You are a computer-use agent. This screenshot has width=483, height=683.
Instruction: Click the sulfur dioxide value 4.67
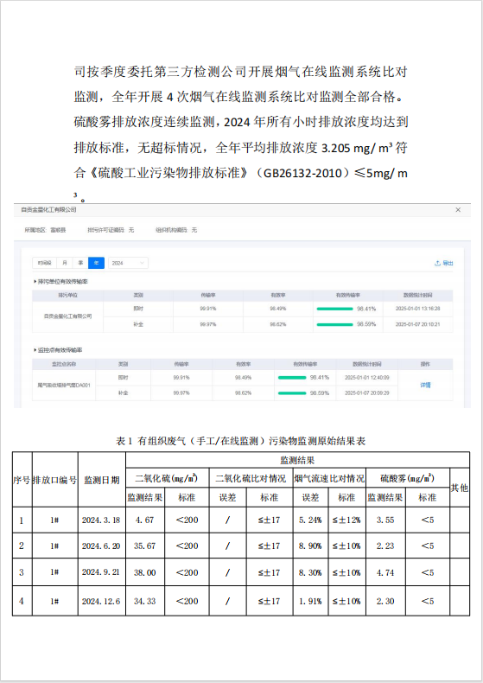pos(145,520)
